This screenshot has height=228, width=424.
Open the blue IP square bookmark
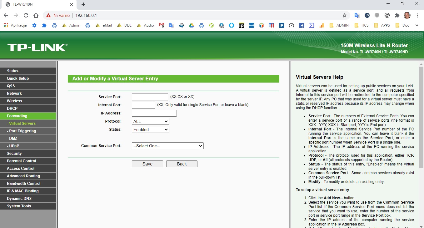[x=282, y=25]
